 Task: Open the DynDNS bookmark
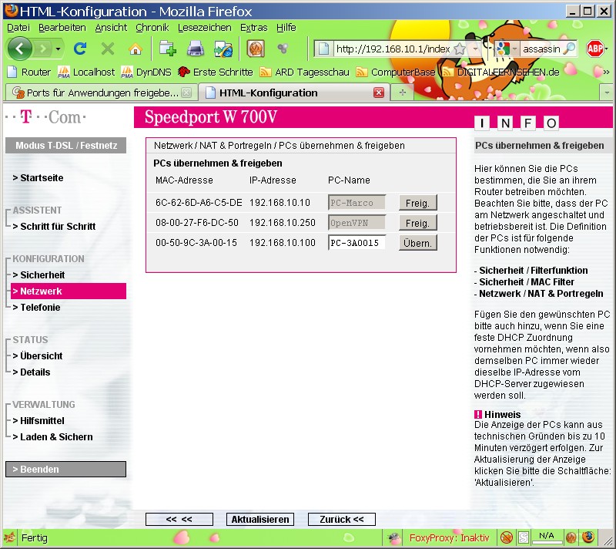pos(146,72)
